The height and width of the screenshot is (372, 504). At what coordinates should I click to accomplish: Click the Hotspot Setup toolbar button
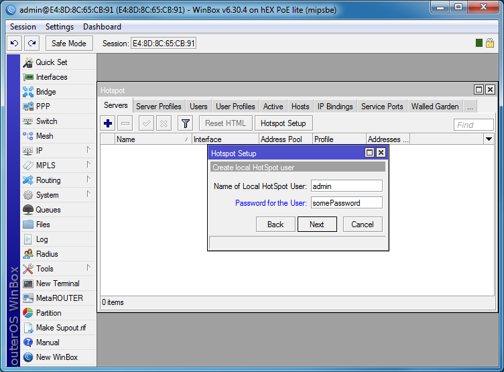(x=283, y=123)
